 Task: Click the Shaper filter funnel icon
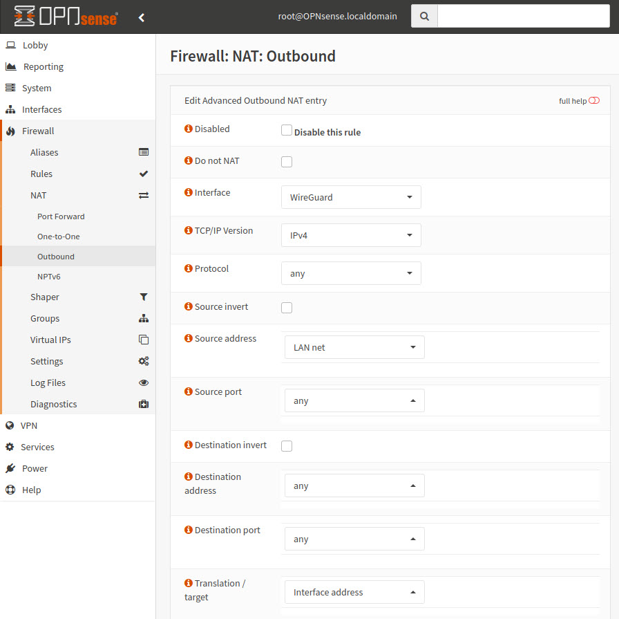[144, 297]
